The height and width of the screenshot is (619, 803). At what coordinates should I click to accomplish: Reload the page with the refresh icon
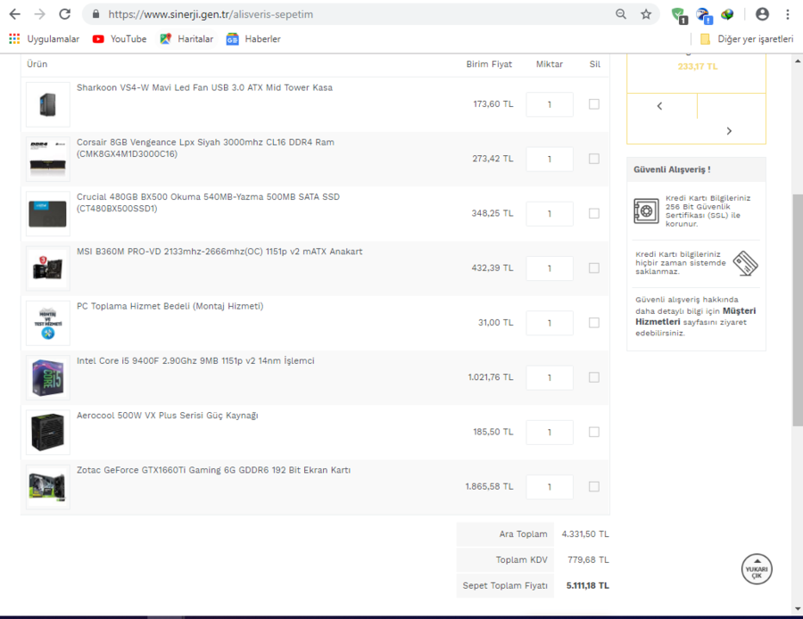point(64,14)
